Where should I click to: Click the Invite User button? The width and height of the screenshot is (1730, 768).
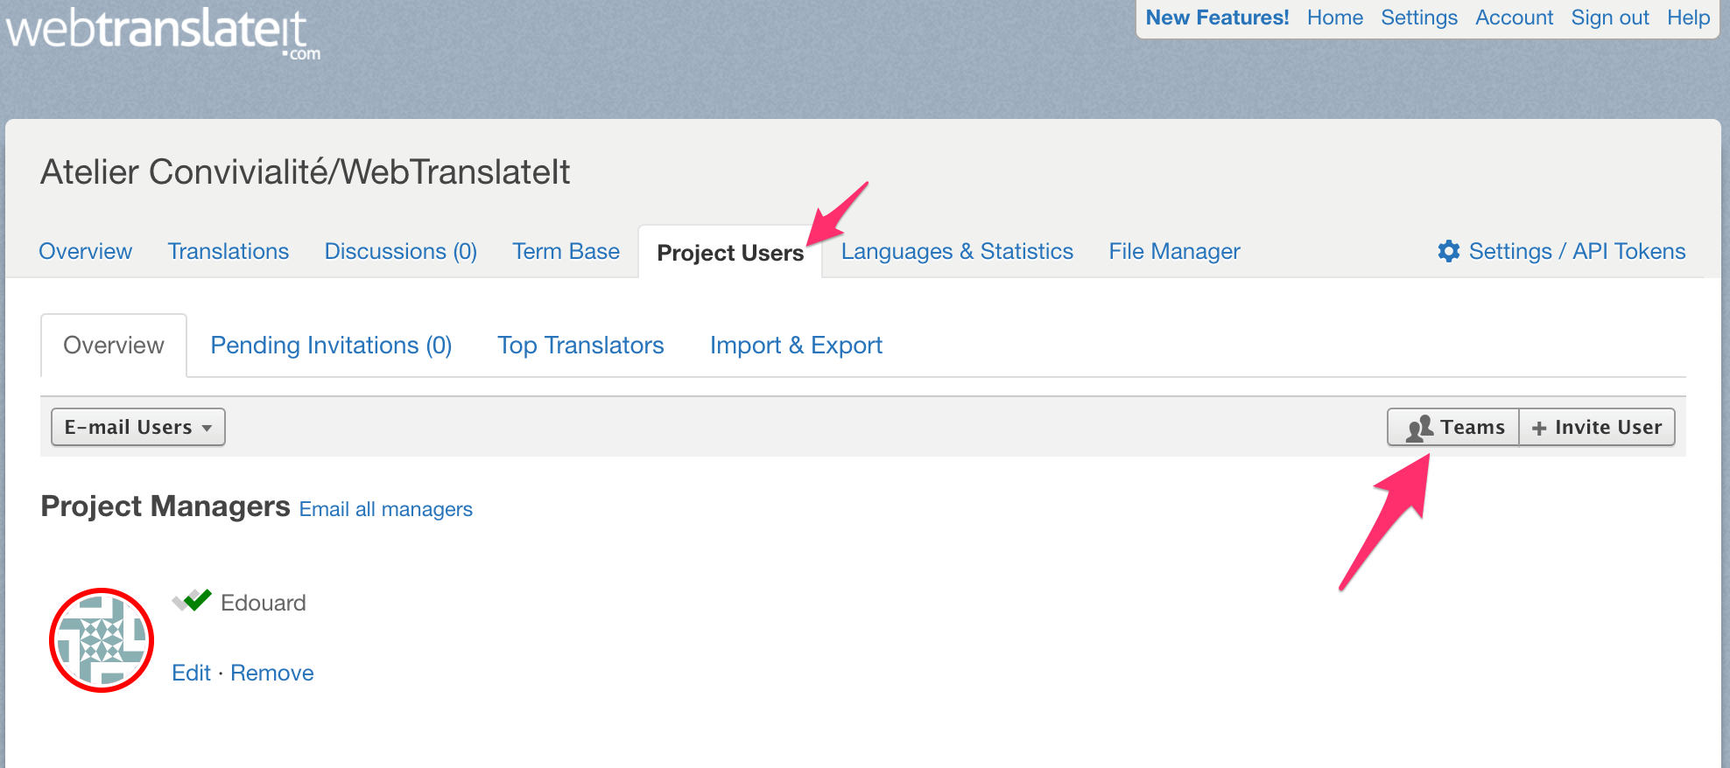pos(1597,427)
